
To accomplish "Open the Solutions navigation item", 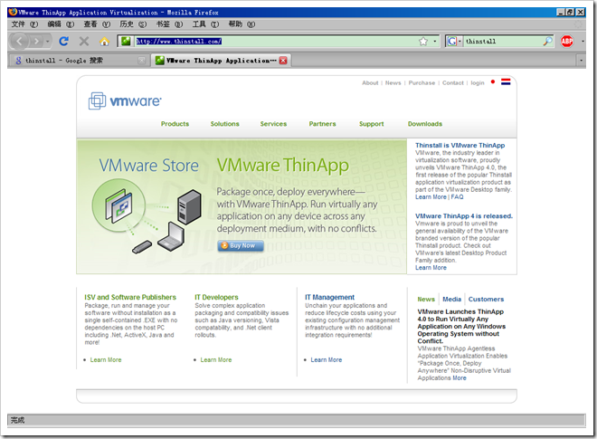I will (x=224, y=124).
